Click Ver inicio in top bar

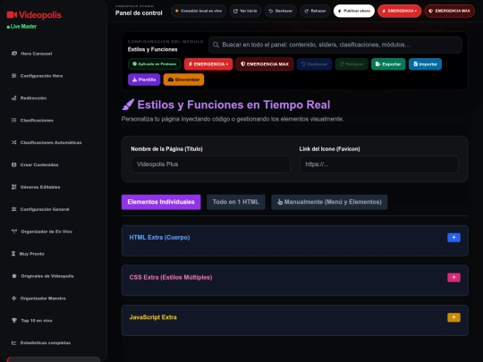pos(245,11)
